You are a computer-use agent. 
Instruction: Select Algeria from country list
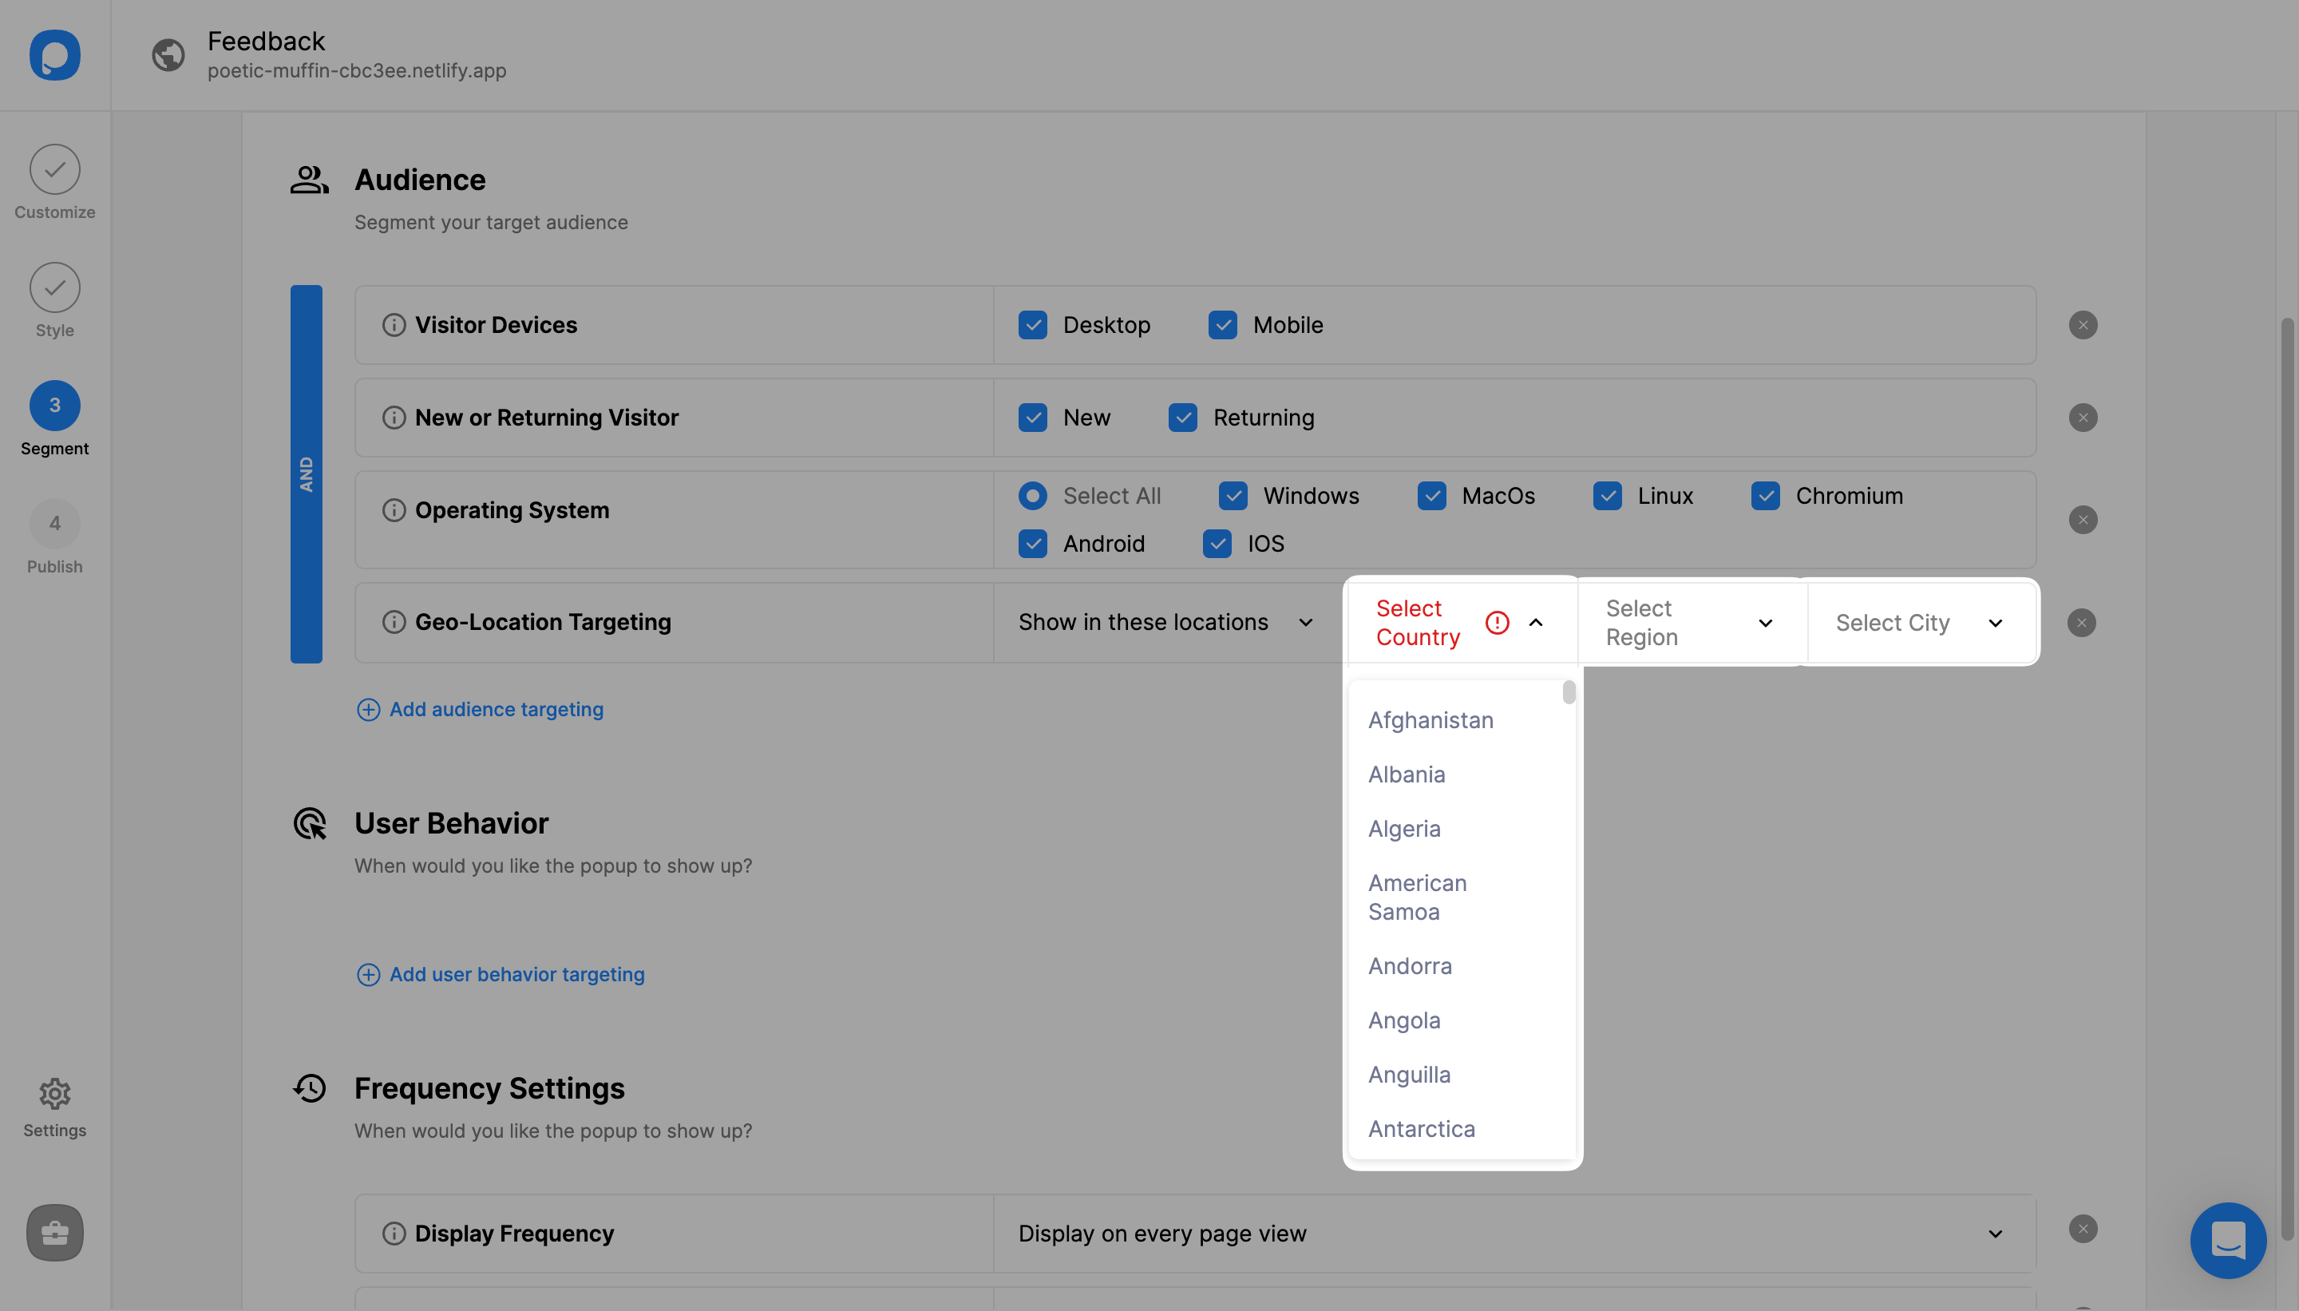[1403, 828]
